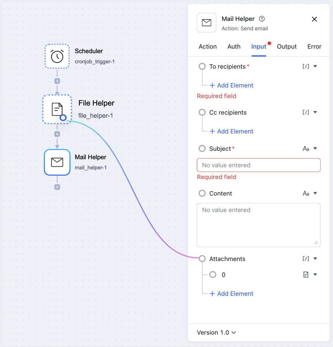
Task: Open the Attachments type dropdown arrow
Action: tap(315, 259)
